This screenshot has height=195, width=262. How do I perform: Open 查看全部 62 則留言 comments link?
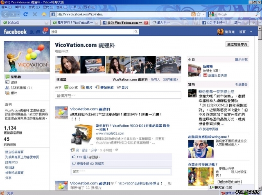90,164
